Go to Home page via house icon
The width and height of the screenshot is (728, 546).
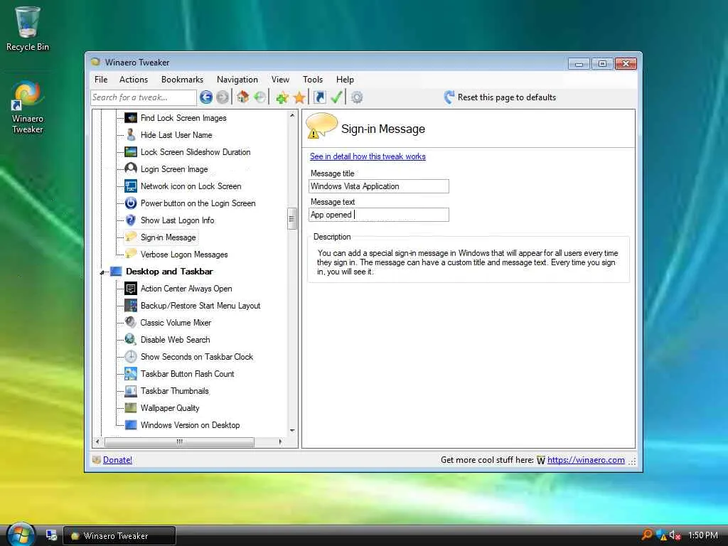[x=242, y=97]
